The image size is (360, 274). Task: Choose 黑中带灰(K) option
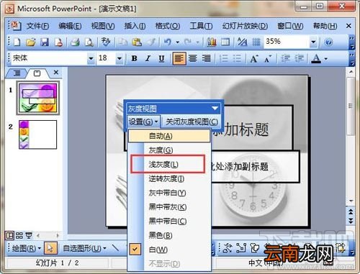pos(169,207)
